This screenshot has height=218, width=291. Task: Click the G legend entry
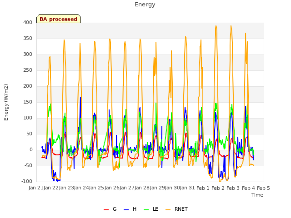(110, 209)
